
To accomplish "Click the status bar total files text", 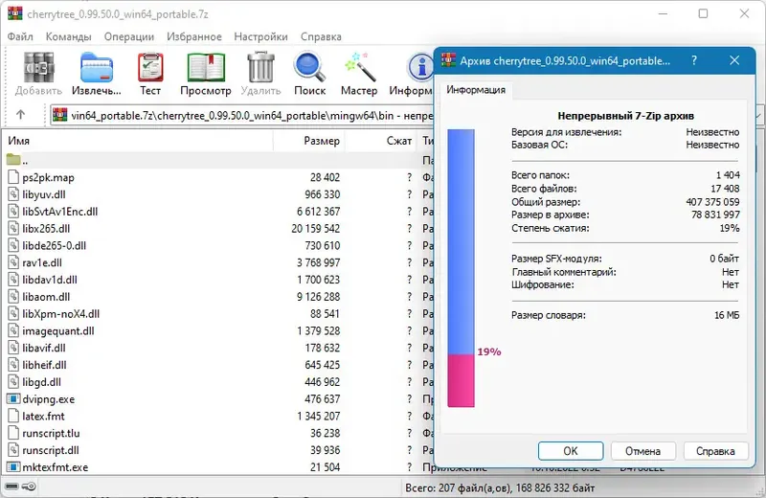I will [x=500, y=487].
